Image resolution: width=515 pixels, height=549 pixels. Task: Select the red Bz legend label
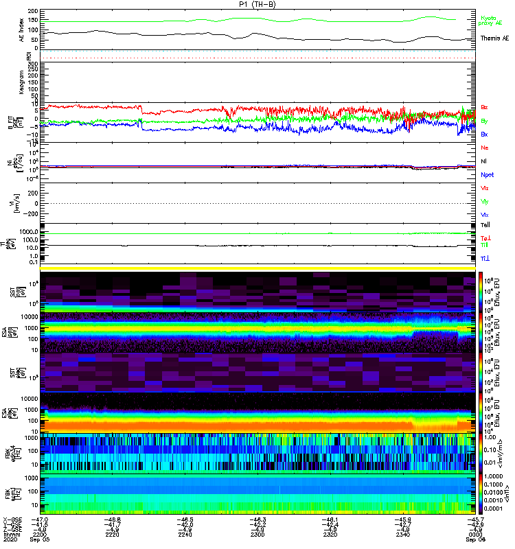click(484, 107)
